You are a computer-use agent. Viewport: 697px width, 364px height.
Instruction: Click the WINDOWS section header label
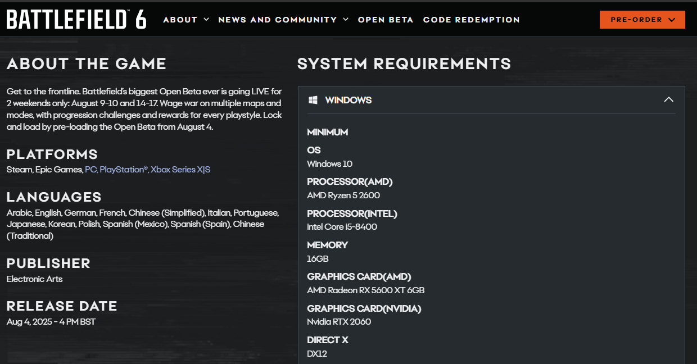pos(348,100)
